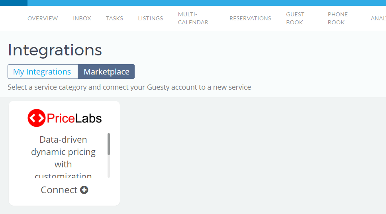Open the Guest Book page
386x214 pixels.
tap(295, 18)
